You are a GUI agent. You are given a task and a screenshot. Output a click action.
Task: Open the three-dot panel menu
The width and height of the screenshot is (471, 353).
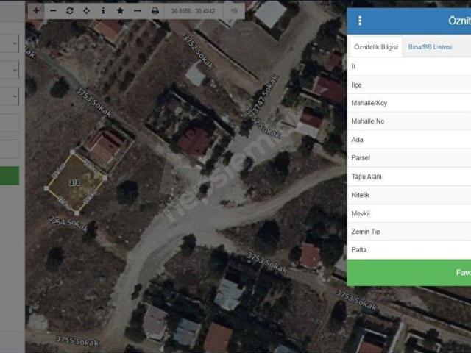[x=360, y=21]
